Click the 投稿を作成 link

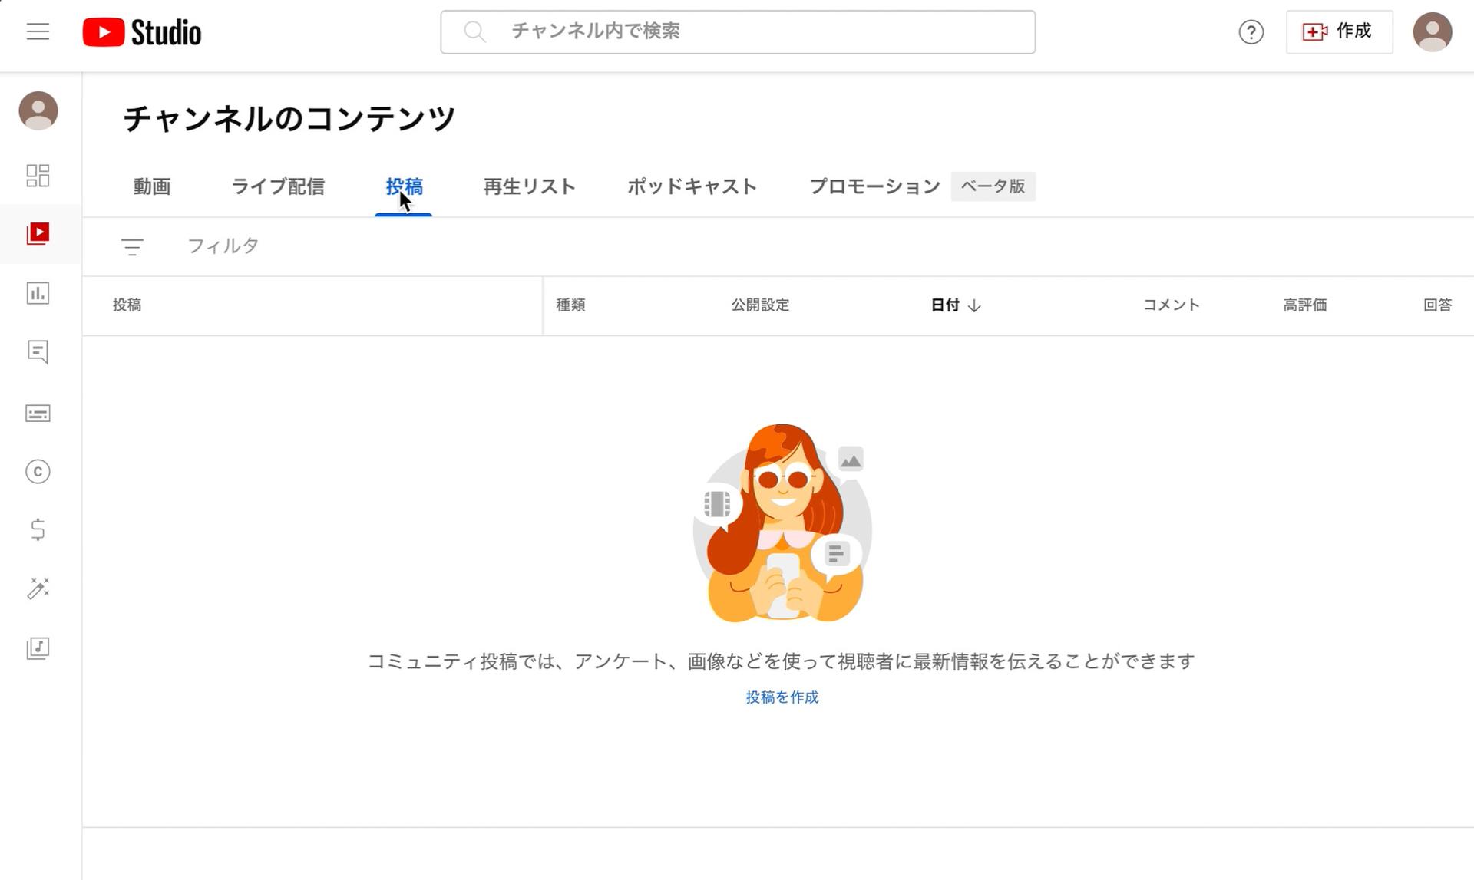coord(782,697)
